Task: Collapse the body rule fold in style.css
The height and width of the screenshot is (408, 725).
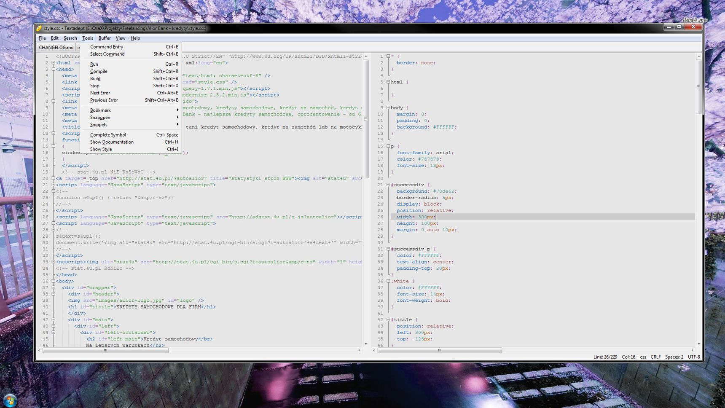Action: (x=388, y=107)
